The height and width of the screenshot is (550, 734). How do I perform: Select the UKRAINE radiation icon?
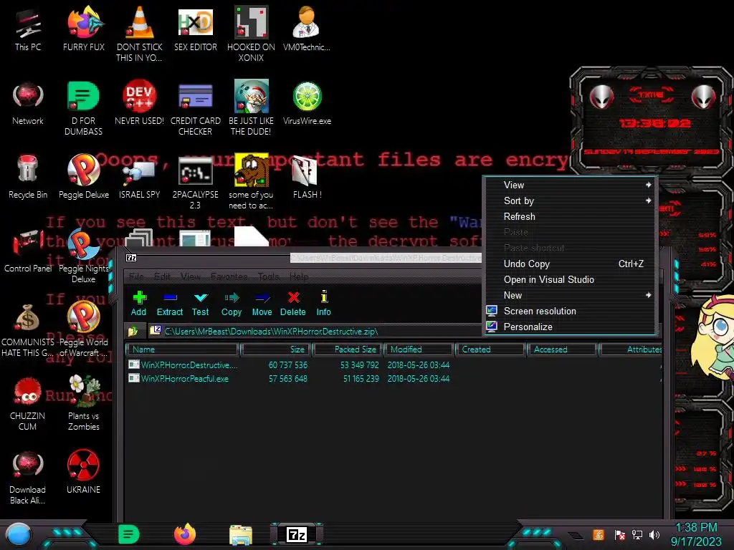(83, 471)
